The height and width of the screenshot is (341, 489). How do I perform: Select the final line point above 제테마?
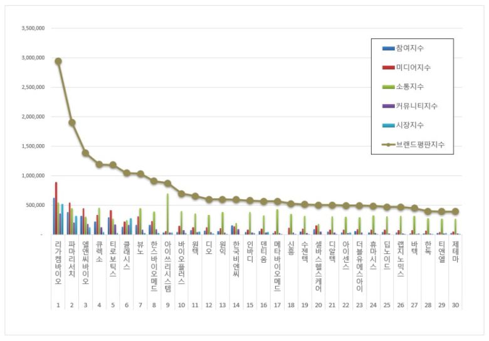456,212
